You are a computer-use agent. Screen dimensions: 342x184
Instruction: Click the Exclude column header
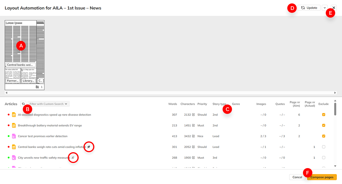click(323, 104)
